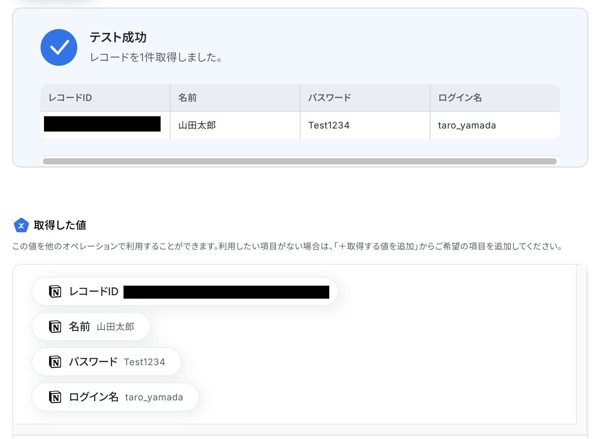Select the パスワード Test1234 value chip
Image resolution: width=595 pixels, height=439 pixels.
(x=106, y=362)
